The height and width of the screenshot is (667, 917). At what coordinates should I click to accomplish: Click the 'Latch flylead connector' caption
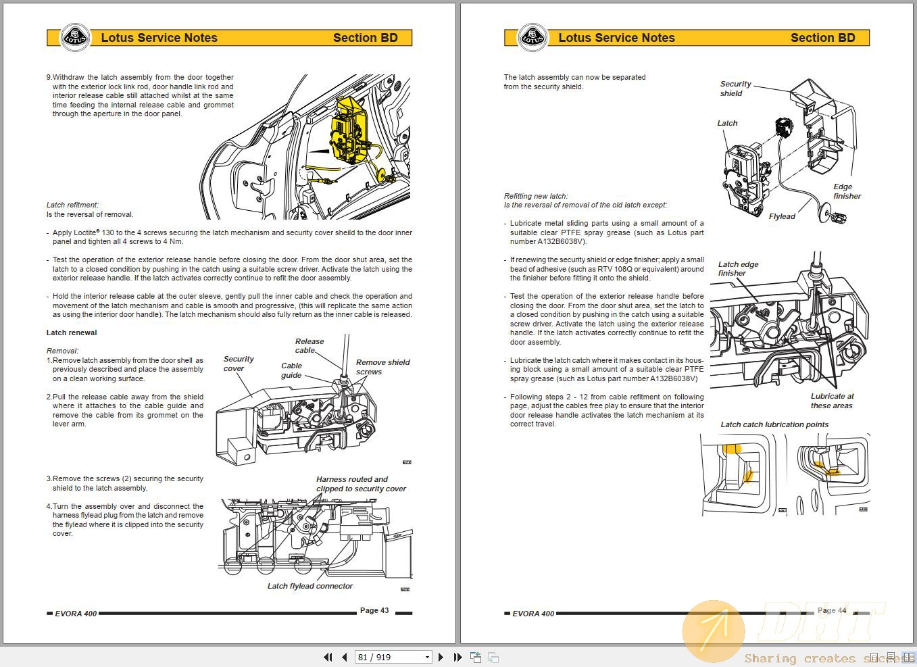pyautogui.click(x=310, y=586)
